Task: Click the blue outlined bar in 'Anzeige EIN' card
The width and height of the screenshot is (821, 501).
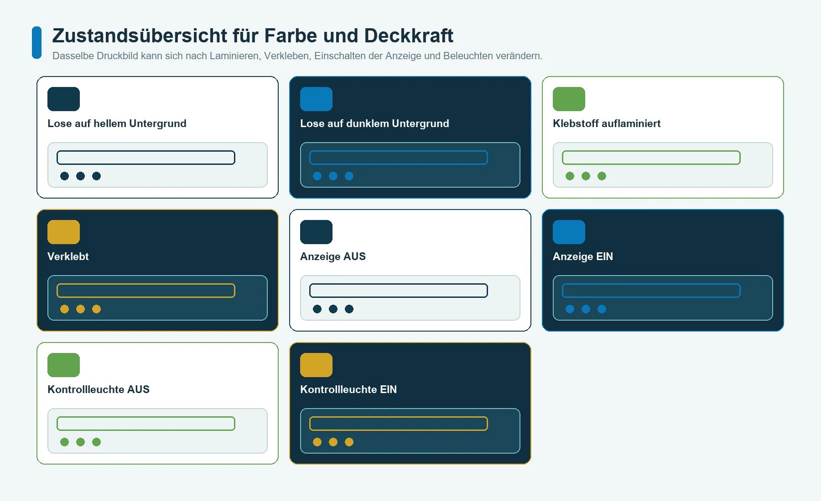Action: [651, 291]
